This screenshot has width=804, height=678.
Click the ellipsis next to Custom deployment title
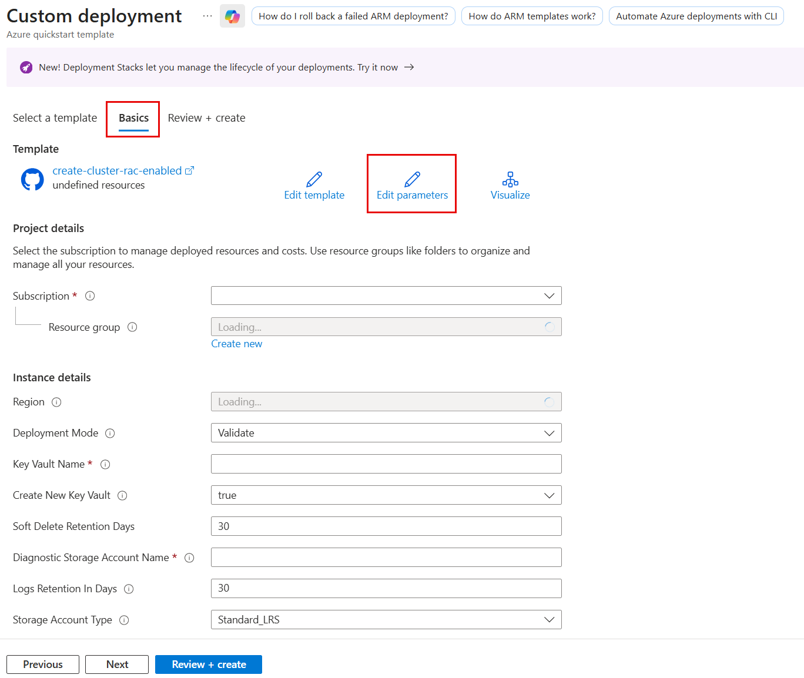207,16
